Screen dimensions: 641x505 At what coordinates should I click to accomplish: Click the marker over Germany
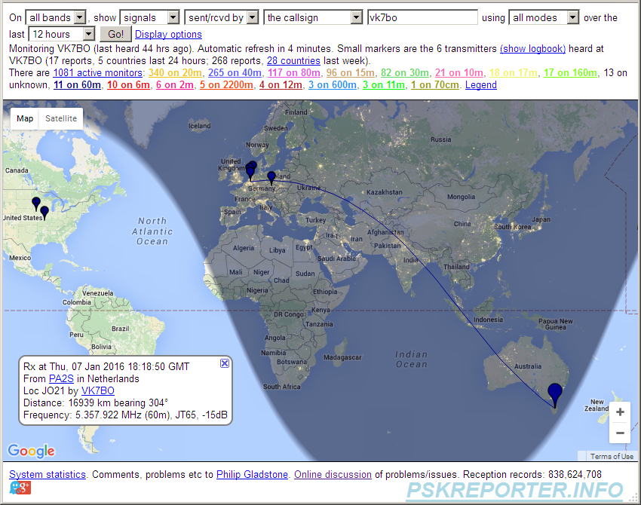coord(271,178)
